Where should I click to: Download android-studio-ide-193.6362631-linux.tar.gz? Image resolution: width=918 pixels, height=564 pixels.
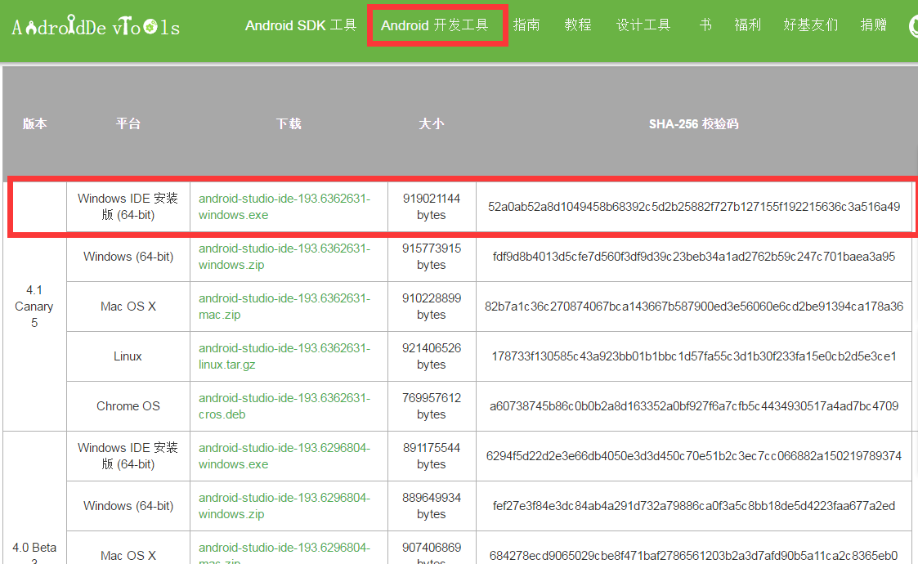tap(284, 356)
